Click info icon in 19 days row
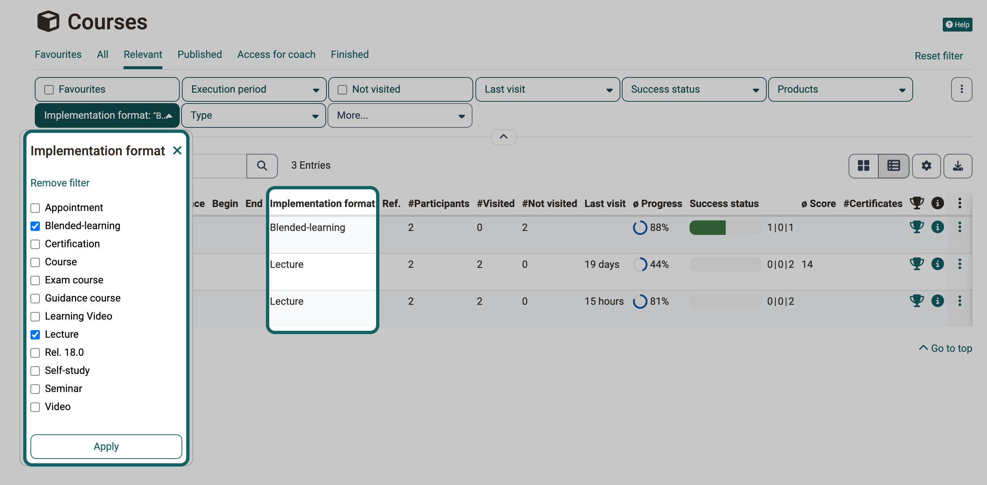The width and height of the screenshot is (987, 485). 938,264
